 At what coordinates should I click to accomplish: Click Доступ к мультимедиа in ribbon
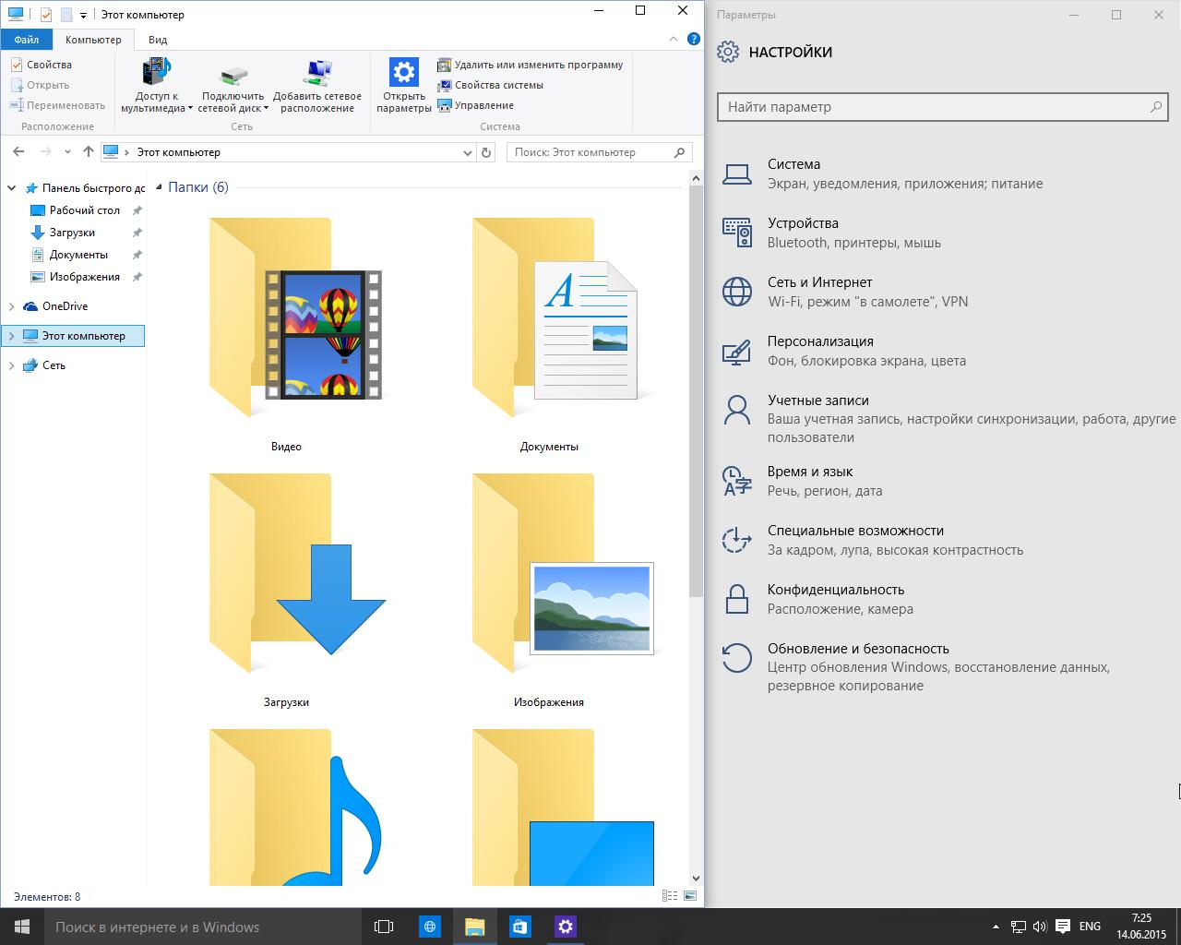[x=157, y=85]
